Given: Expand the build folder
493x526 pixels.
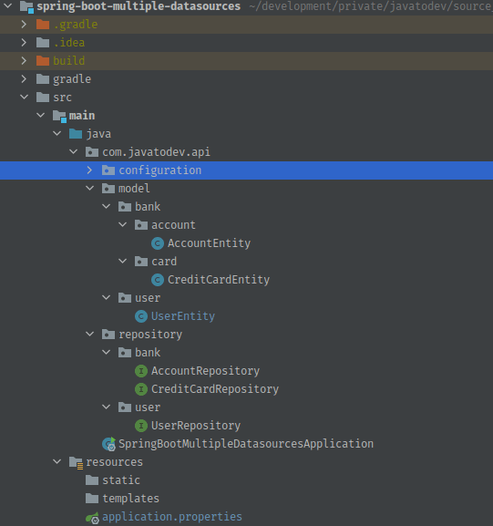Looking at the screenshot, I should pyautogui.click(x=24, y=61).
